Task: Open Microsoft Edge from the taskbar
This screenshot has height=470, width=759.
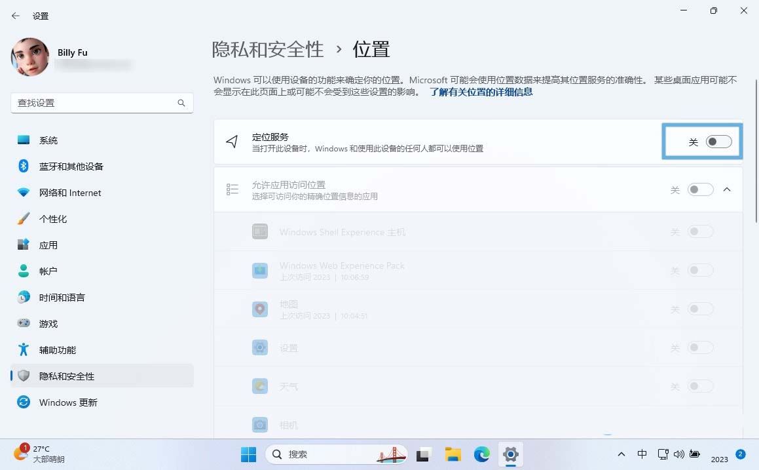Action: click(482, 454)
